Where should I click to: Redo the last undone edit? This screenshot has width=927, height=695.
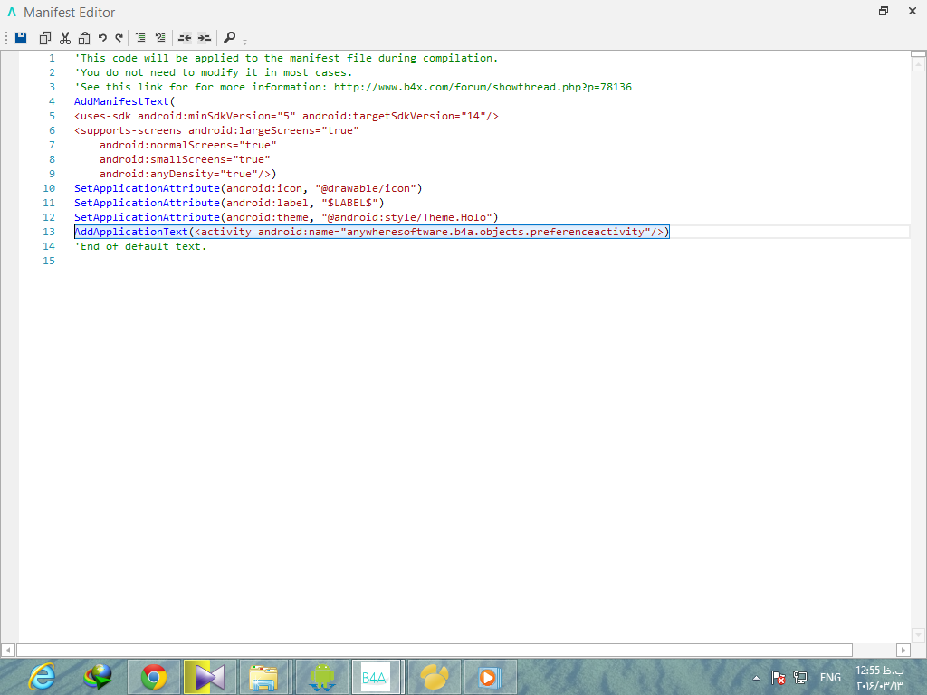pos(119,38)
